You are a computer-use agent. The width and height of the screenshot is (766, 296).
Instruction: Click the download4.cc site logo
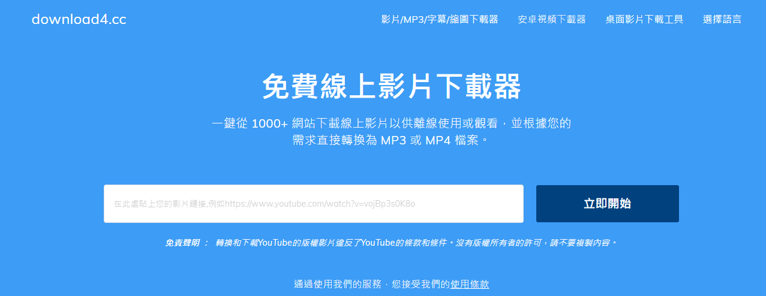pos(79,19)
